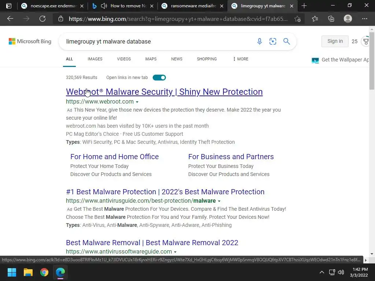Open For Business and Partners link
Image resolution: width=375 pixels, height=281 pixels.
[x=231, y=157]
